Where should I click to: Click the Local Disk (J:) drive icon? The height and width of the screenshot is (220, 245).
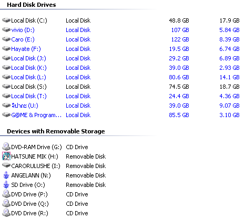coord(6,58)
